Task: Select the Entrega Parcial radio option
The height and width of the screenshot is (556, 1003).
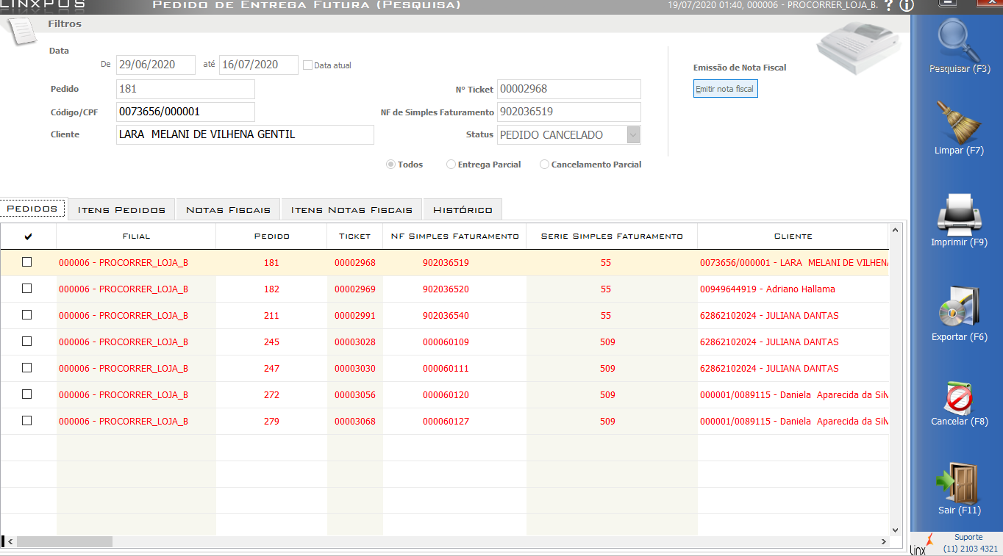Action: (x=451, y=165)
